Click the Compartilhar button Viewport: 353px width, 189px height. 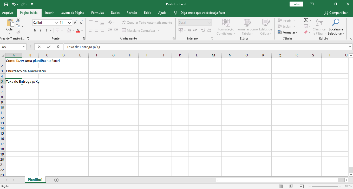click(x=336, y=13)
